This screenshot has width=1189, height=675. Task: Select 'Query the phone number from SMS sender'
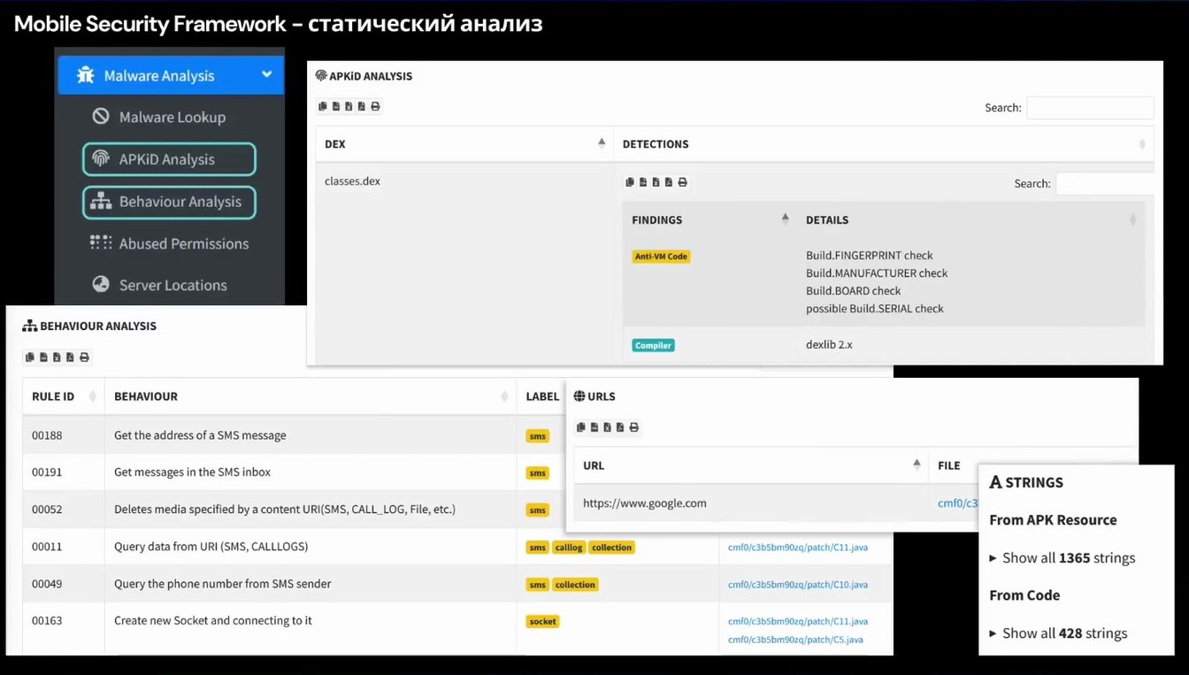pos(222,584)
